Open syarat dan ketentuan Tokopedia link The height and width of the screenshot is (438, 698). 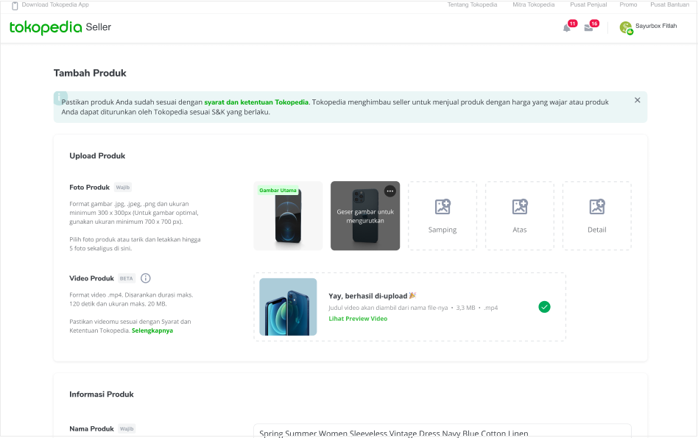click(256, 102)
